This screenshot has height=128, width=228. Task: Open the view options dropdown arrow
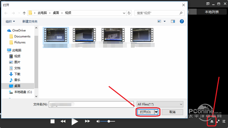tap(164, 21)
